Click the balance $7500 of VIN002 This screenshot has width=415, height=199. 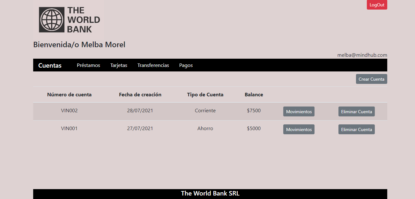pyautogui.click(x=254, y=110)
